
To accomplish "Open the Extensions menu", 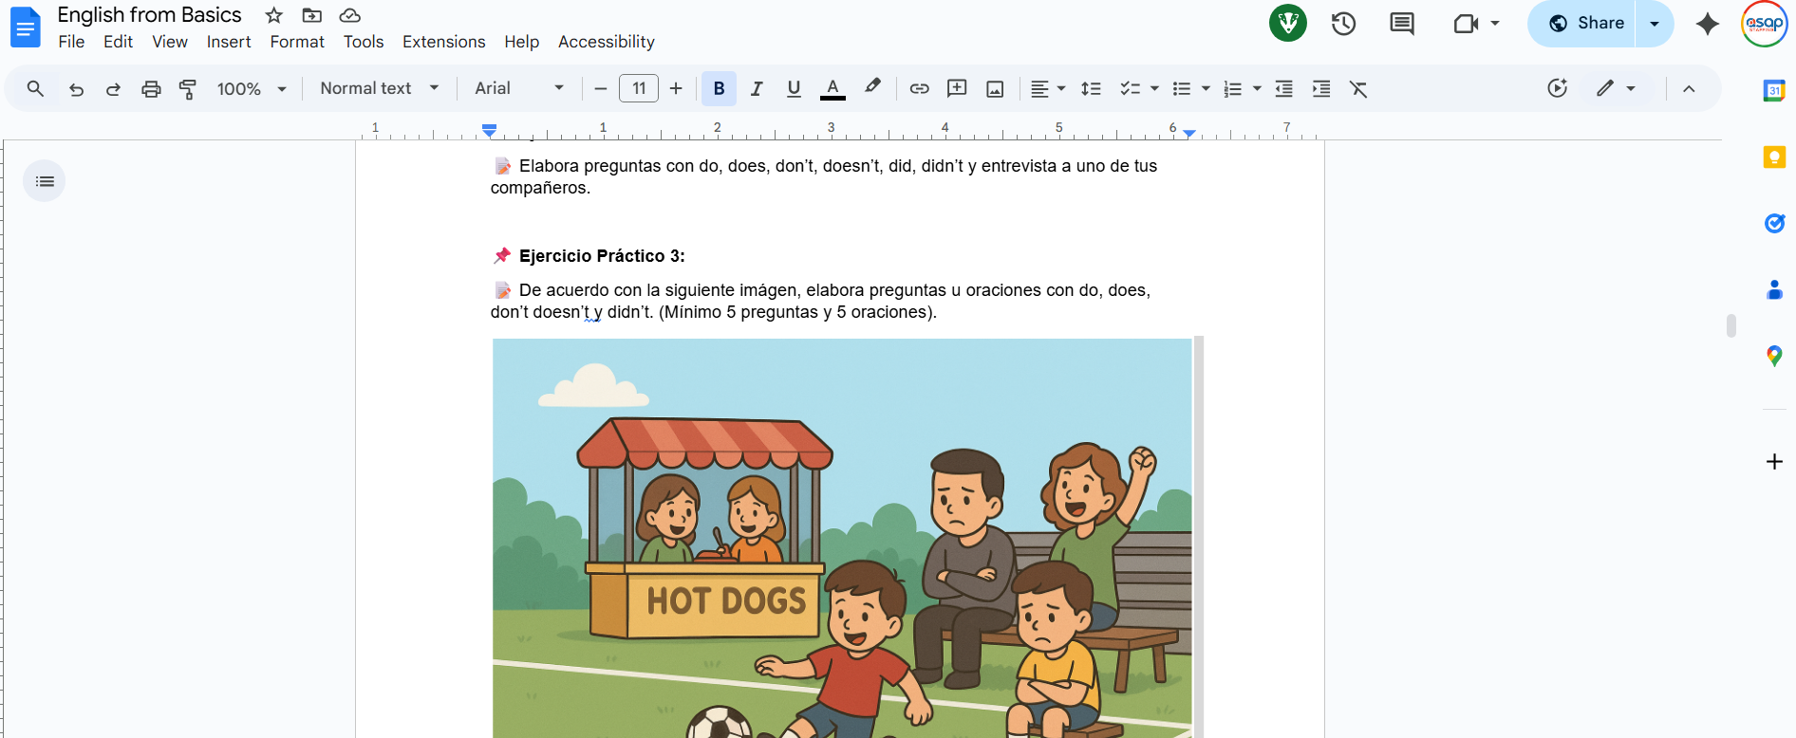I will tap(443, 42).
